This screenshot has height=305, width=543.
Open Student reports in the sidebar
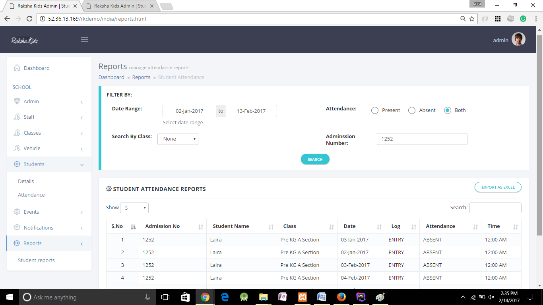click(36, 261)
